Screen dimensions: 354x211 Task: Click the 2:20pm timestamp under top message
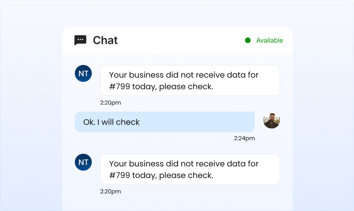[110, 102]
